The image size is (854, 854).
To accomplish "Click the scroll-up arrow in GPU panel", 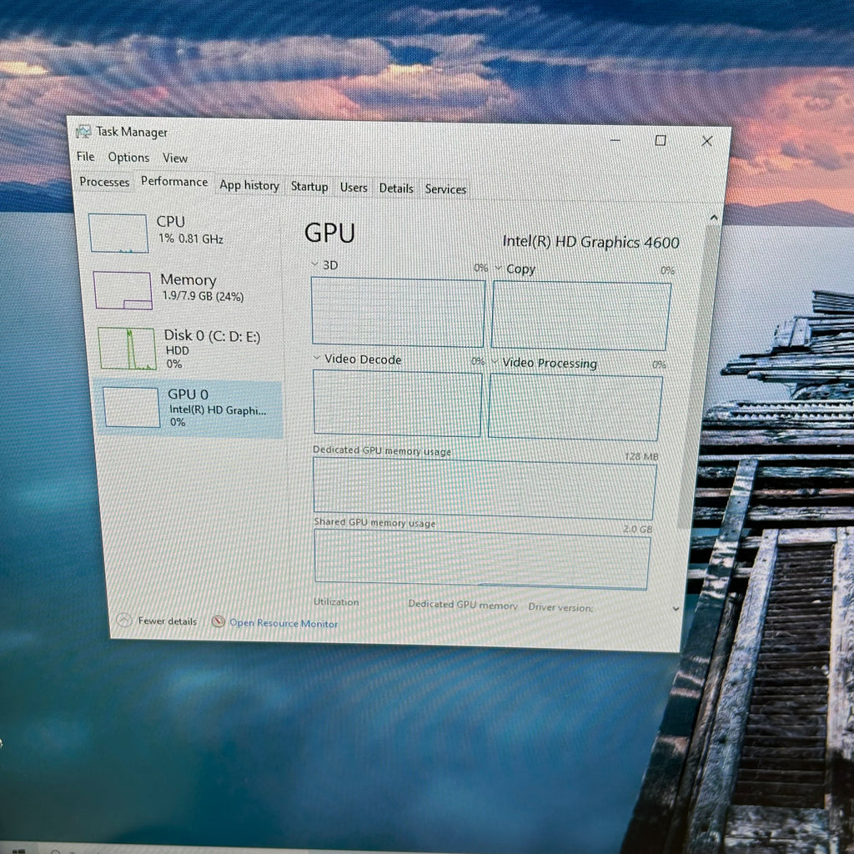I will pos(714,218).
